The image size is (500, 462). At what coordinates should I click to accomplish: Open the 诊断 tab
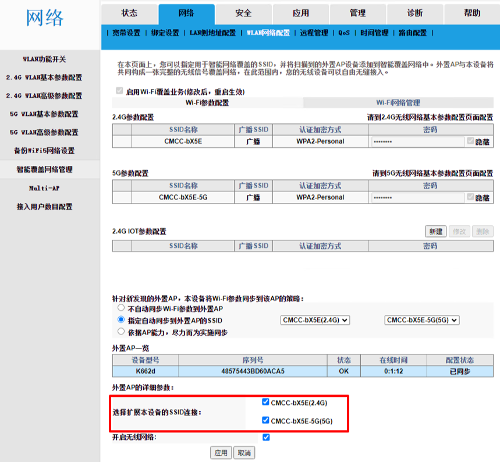coord(415,13)
